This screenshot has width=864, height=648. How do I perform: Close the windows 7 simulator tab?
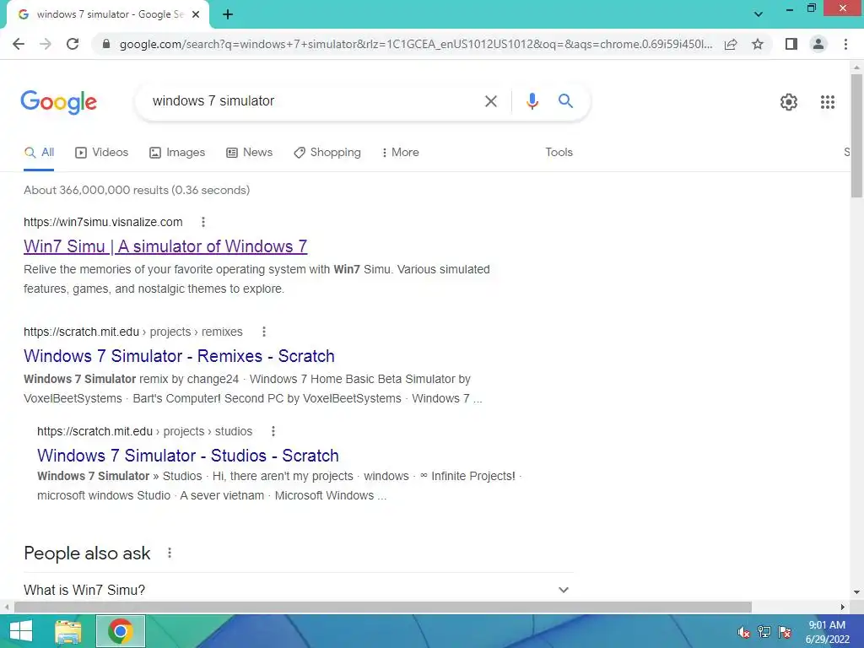[196, 15]
